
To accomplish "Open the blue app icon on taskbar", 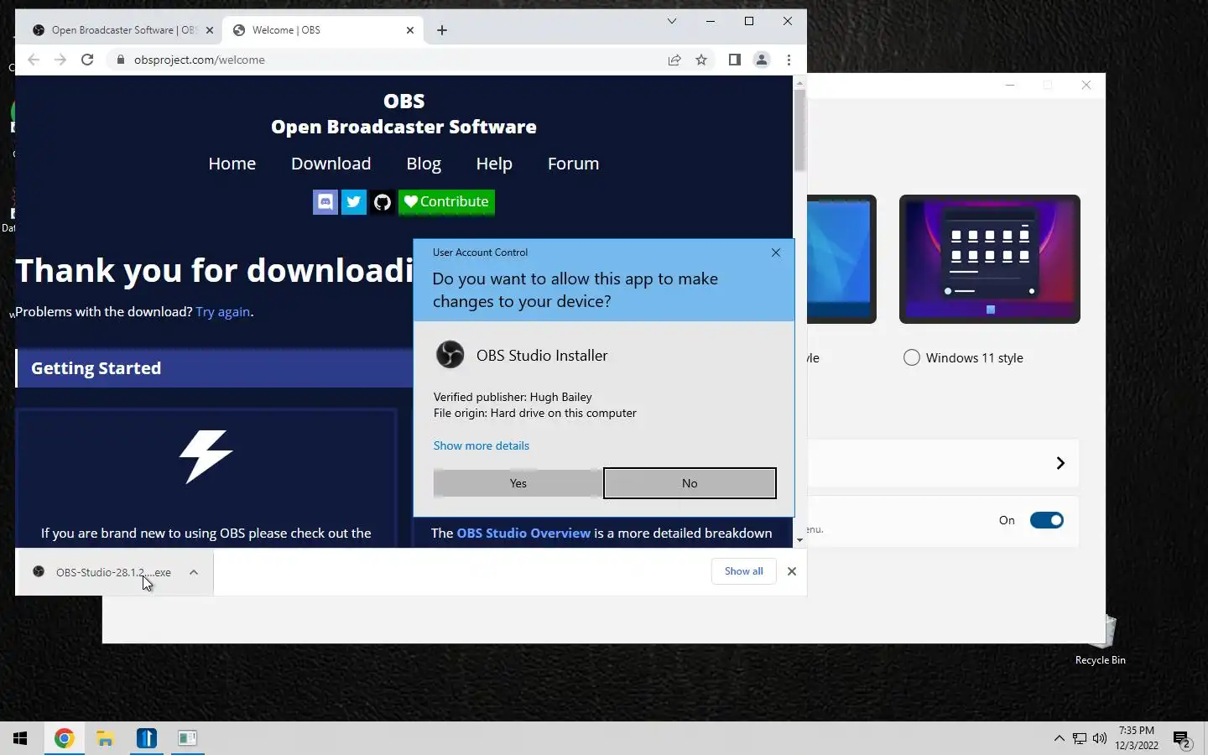I will [147, 738].
